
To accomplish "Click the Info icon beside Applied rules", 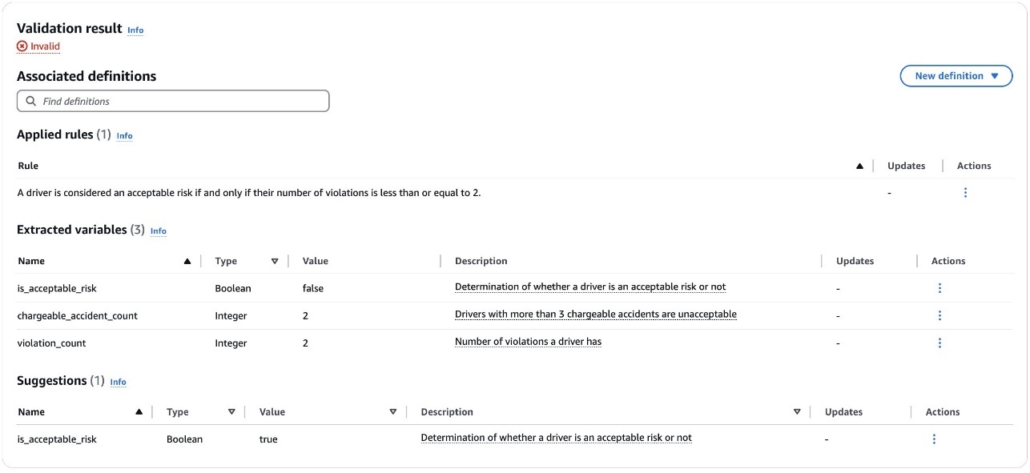I will click(124, 136).
